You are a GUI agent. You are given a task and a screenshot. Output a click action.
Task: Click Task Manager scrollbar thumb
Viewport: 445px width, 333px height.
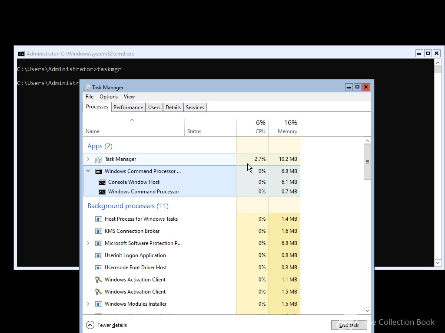click(x=367, y=162)
